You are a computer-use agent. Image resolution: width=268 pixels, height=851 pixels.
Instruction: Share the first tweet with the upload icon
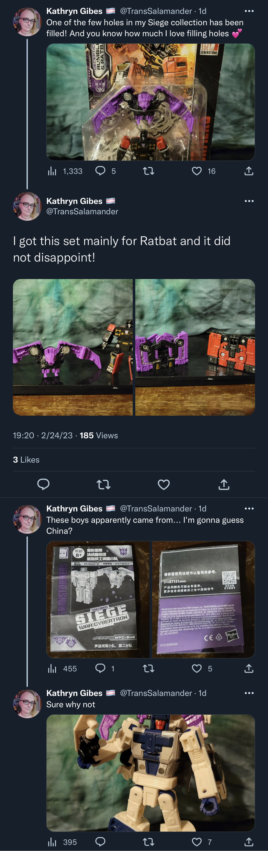click(249, 171)
